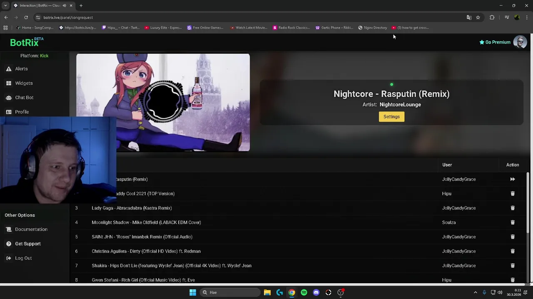Open a new browser tab
The width and height of the screenshot is (533, 299).
(x=81, y=5)
